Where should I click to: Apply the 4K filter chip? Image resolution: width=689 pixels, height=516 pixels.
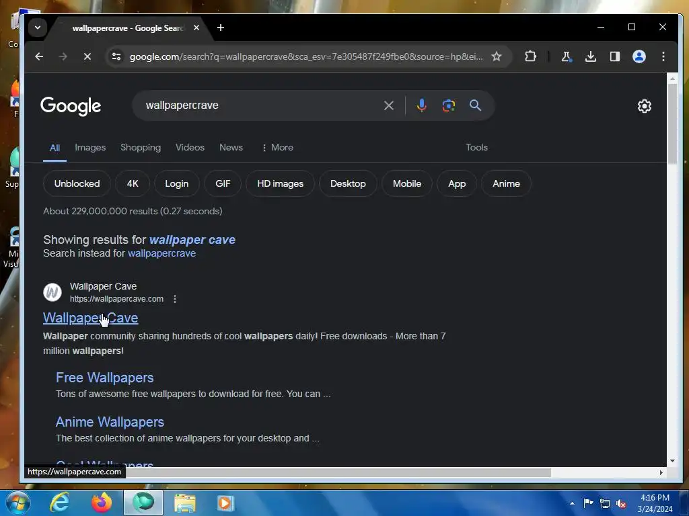pos(133,183)
